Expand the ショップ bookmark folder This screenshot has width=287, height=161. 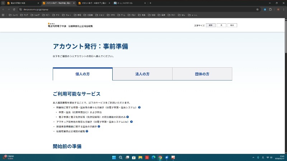(x=35, y=15)
